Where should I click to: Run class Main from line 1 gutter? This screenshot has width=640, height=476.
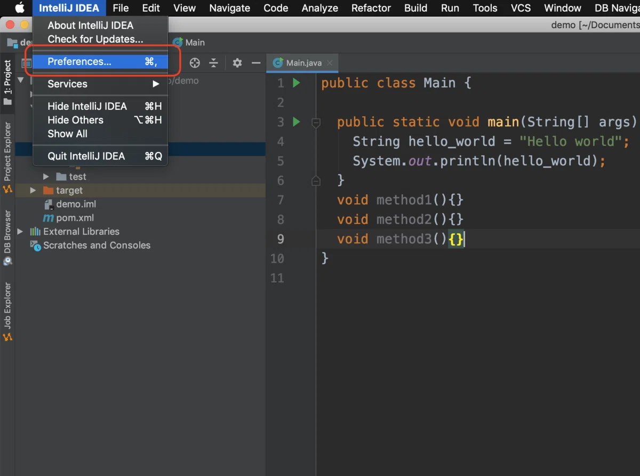click(297, 83)
